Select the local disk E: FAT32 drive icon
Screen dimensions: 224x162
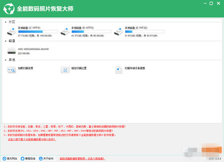point(119,31)
